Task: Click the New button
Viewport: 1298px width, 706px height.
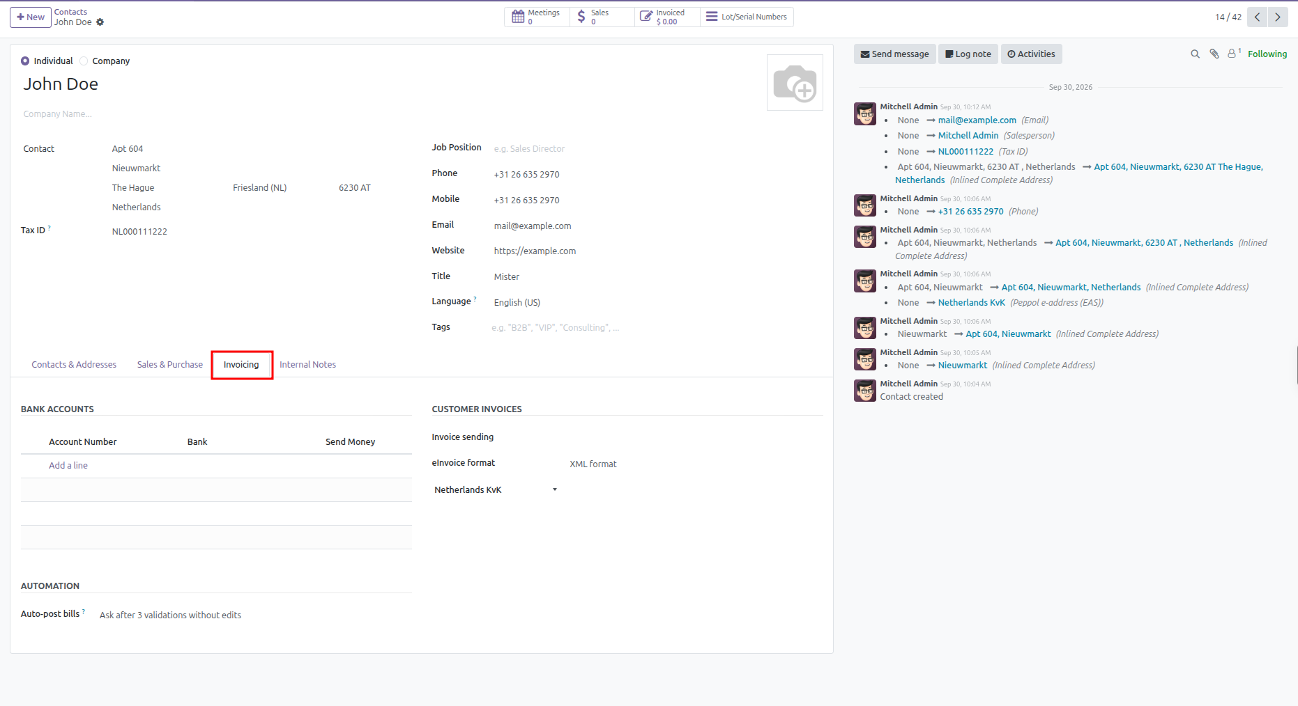Action: [x=31, y=17]
